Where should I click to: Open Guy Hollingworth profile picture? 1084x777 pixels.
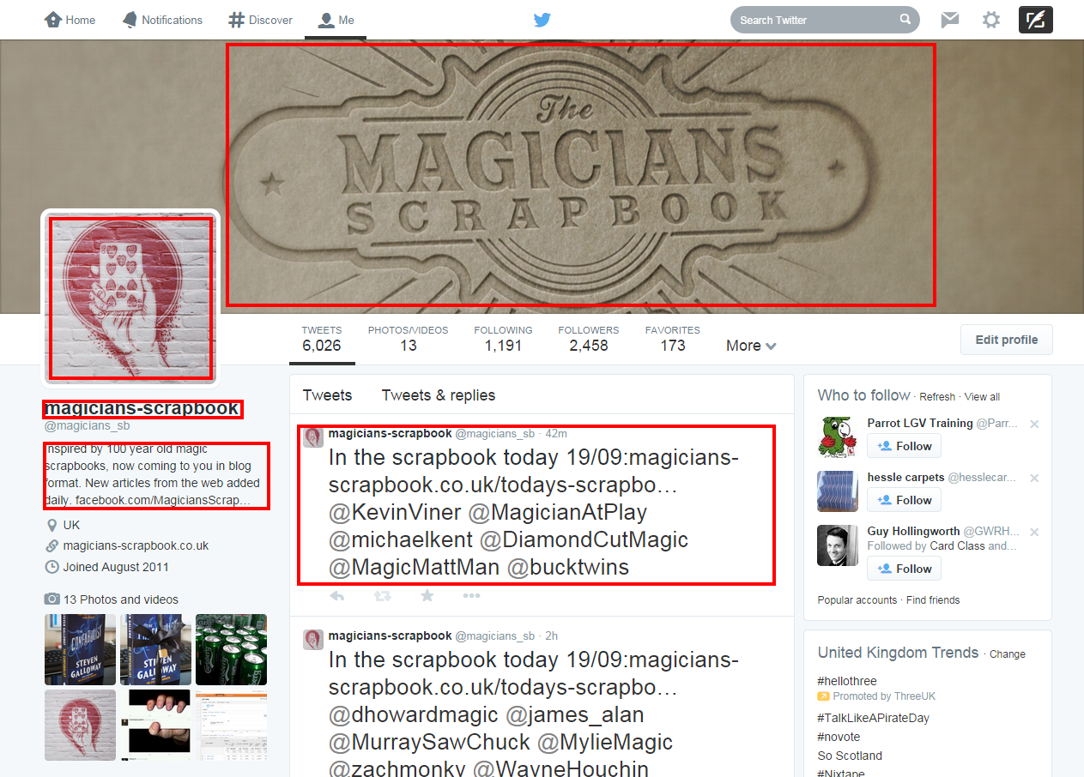coord(838,545)
